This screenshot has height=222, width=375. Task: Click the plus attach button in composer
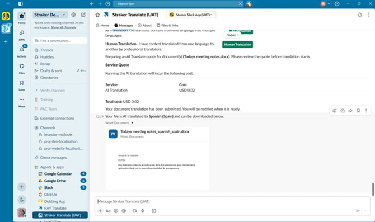point(100,211)
